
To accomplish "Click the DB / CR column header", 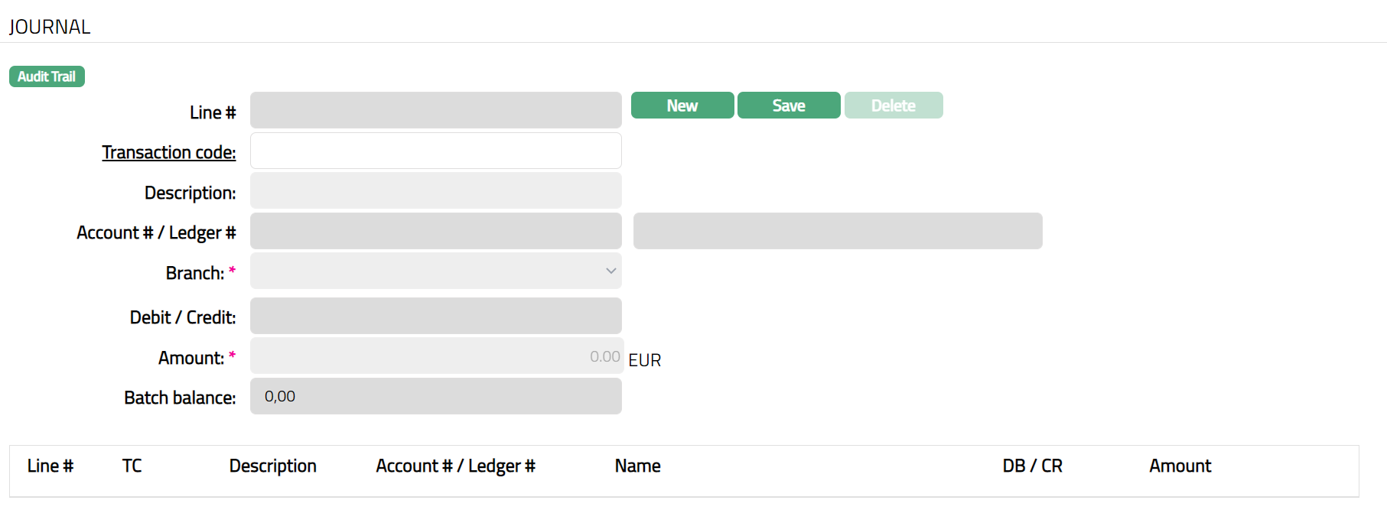I will click(x=1032, y=466).
